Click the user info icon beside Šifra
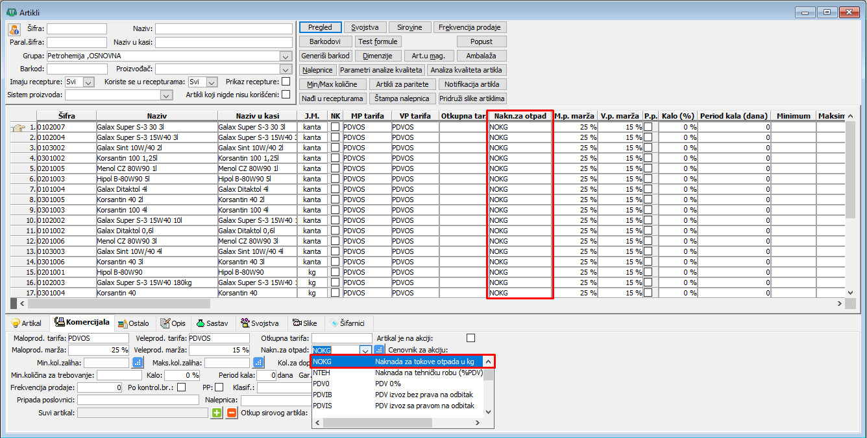The width and height of the screenshot is (867, 438). [14, 29]
